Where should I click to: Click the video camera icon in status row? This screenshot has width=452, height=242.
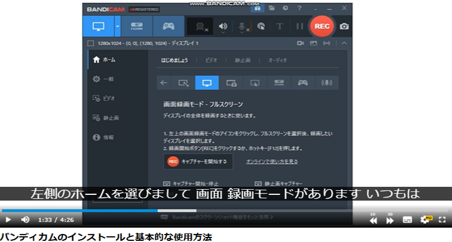[x=300, y=43]
